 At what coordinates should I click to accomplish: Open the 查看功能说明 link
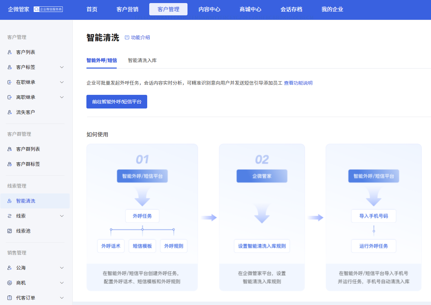tap(298, 83)
